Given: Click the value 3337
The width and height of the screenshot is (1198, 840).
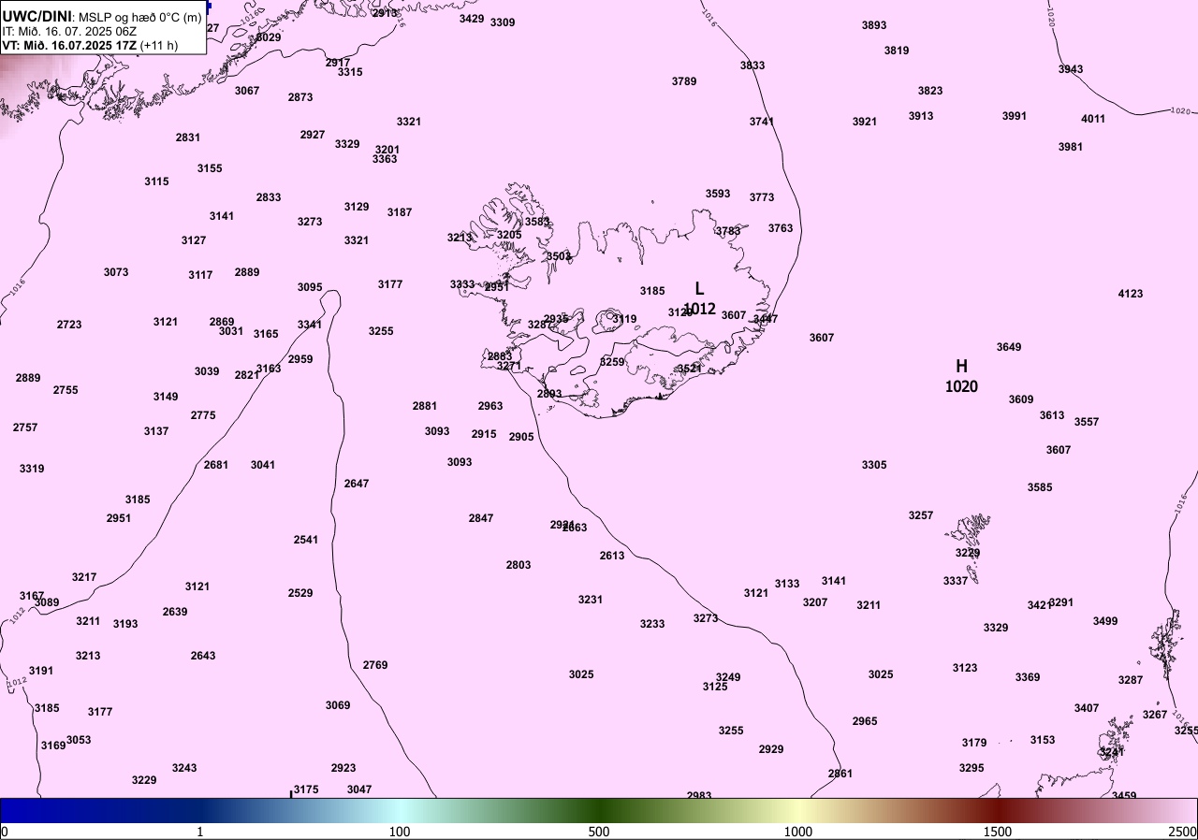Looking at the screenshot, I should click(956, 581).
